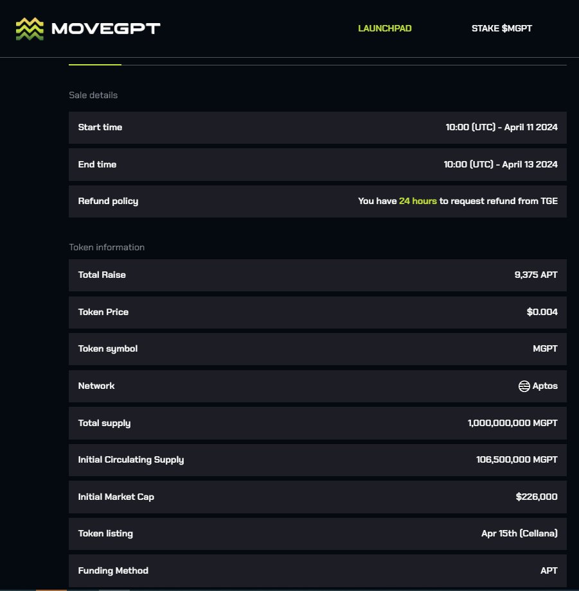
Task: Click the 'Token information' section heading
Action: click(107, 247)
